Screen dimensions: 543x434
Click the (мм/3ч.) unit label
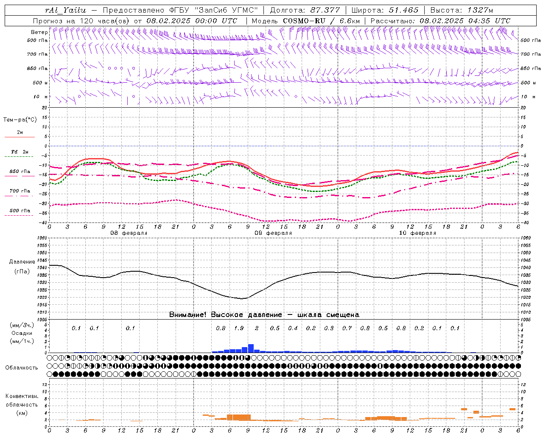pos(22,325)
